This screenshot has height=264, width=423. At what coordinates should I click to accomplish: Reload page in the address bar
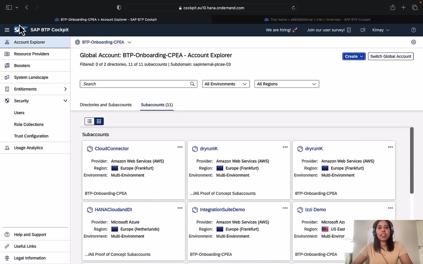click(x=293, y=8)
